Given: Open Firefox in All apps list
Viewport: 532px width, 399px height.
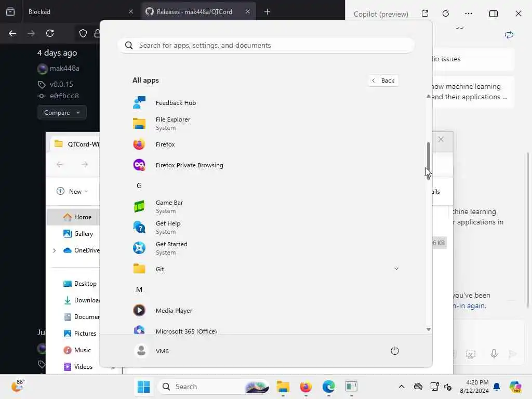Looking at the screenshot, I should pyautogui.click(x=265, y=144).
